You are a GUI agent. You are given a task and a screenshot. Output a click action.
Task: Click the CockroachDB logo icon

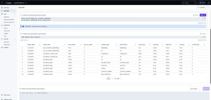click(x=2, y=3)
